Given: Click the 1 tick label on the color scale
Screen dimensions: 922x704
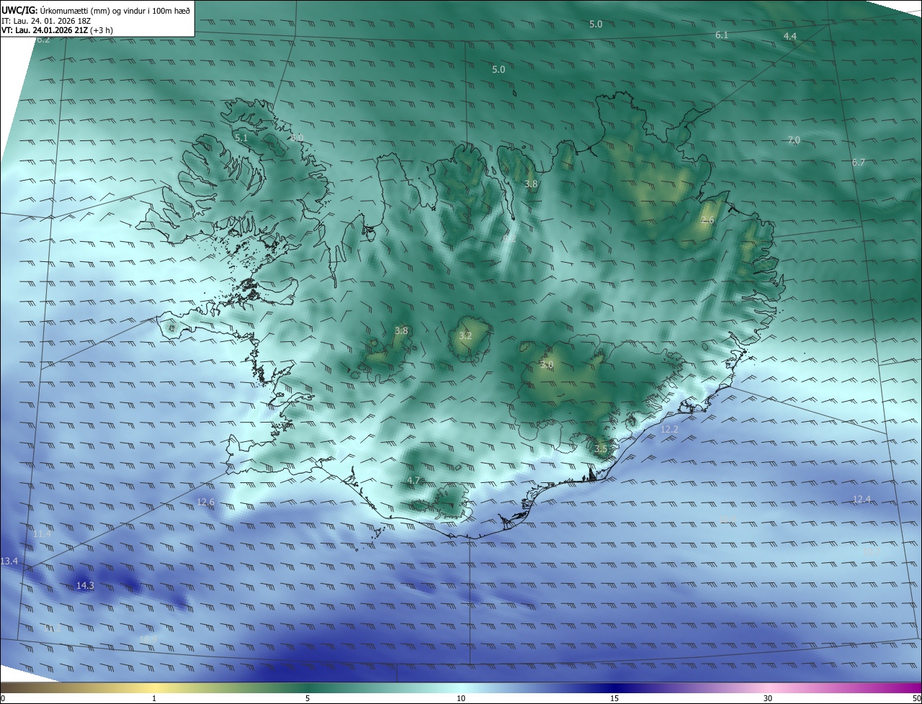Looking at the screenshot, I should point(154,698).
